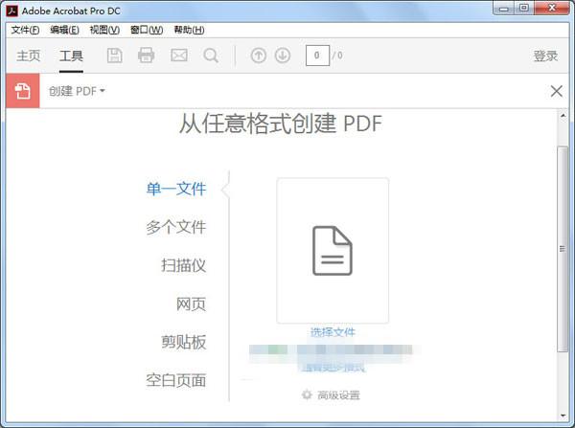The width and height of the screenshot is (575, 428).
Task: Click the Print icon in toolbar
Action: coord(146,56)
